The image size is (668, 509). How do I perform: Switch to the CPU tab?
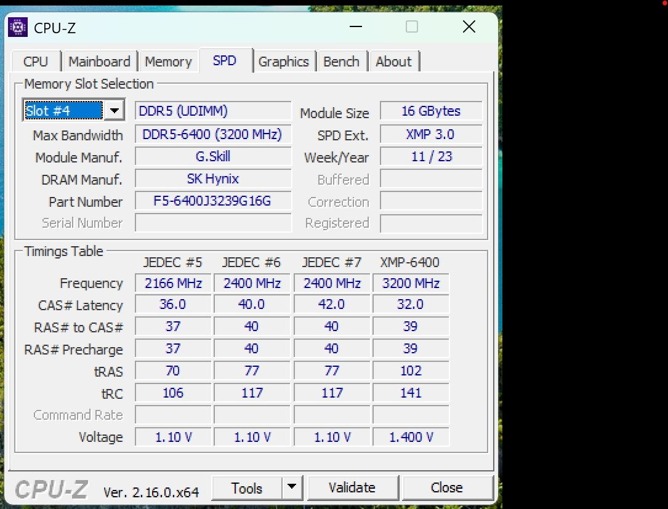click(35, 62)
